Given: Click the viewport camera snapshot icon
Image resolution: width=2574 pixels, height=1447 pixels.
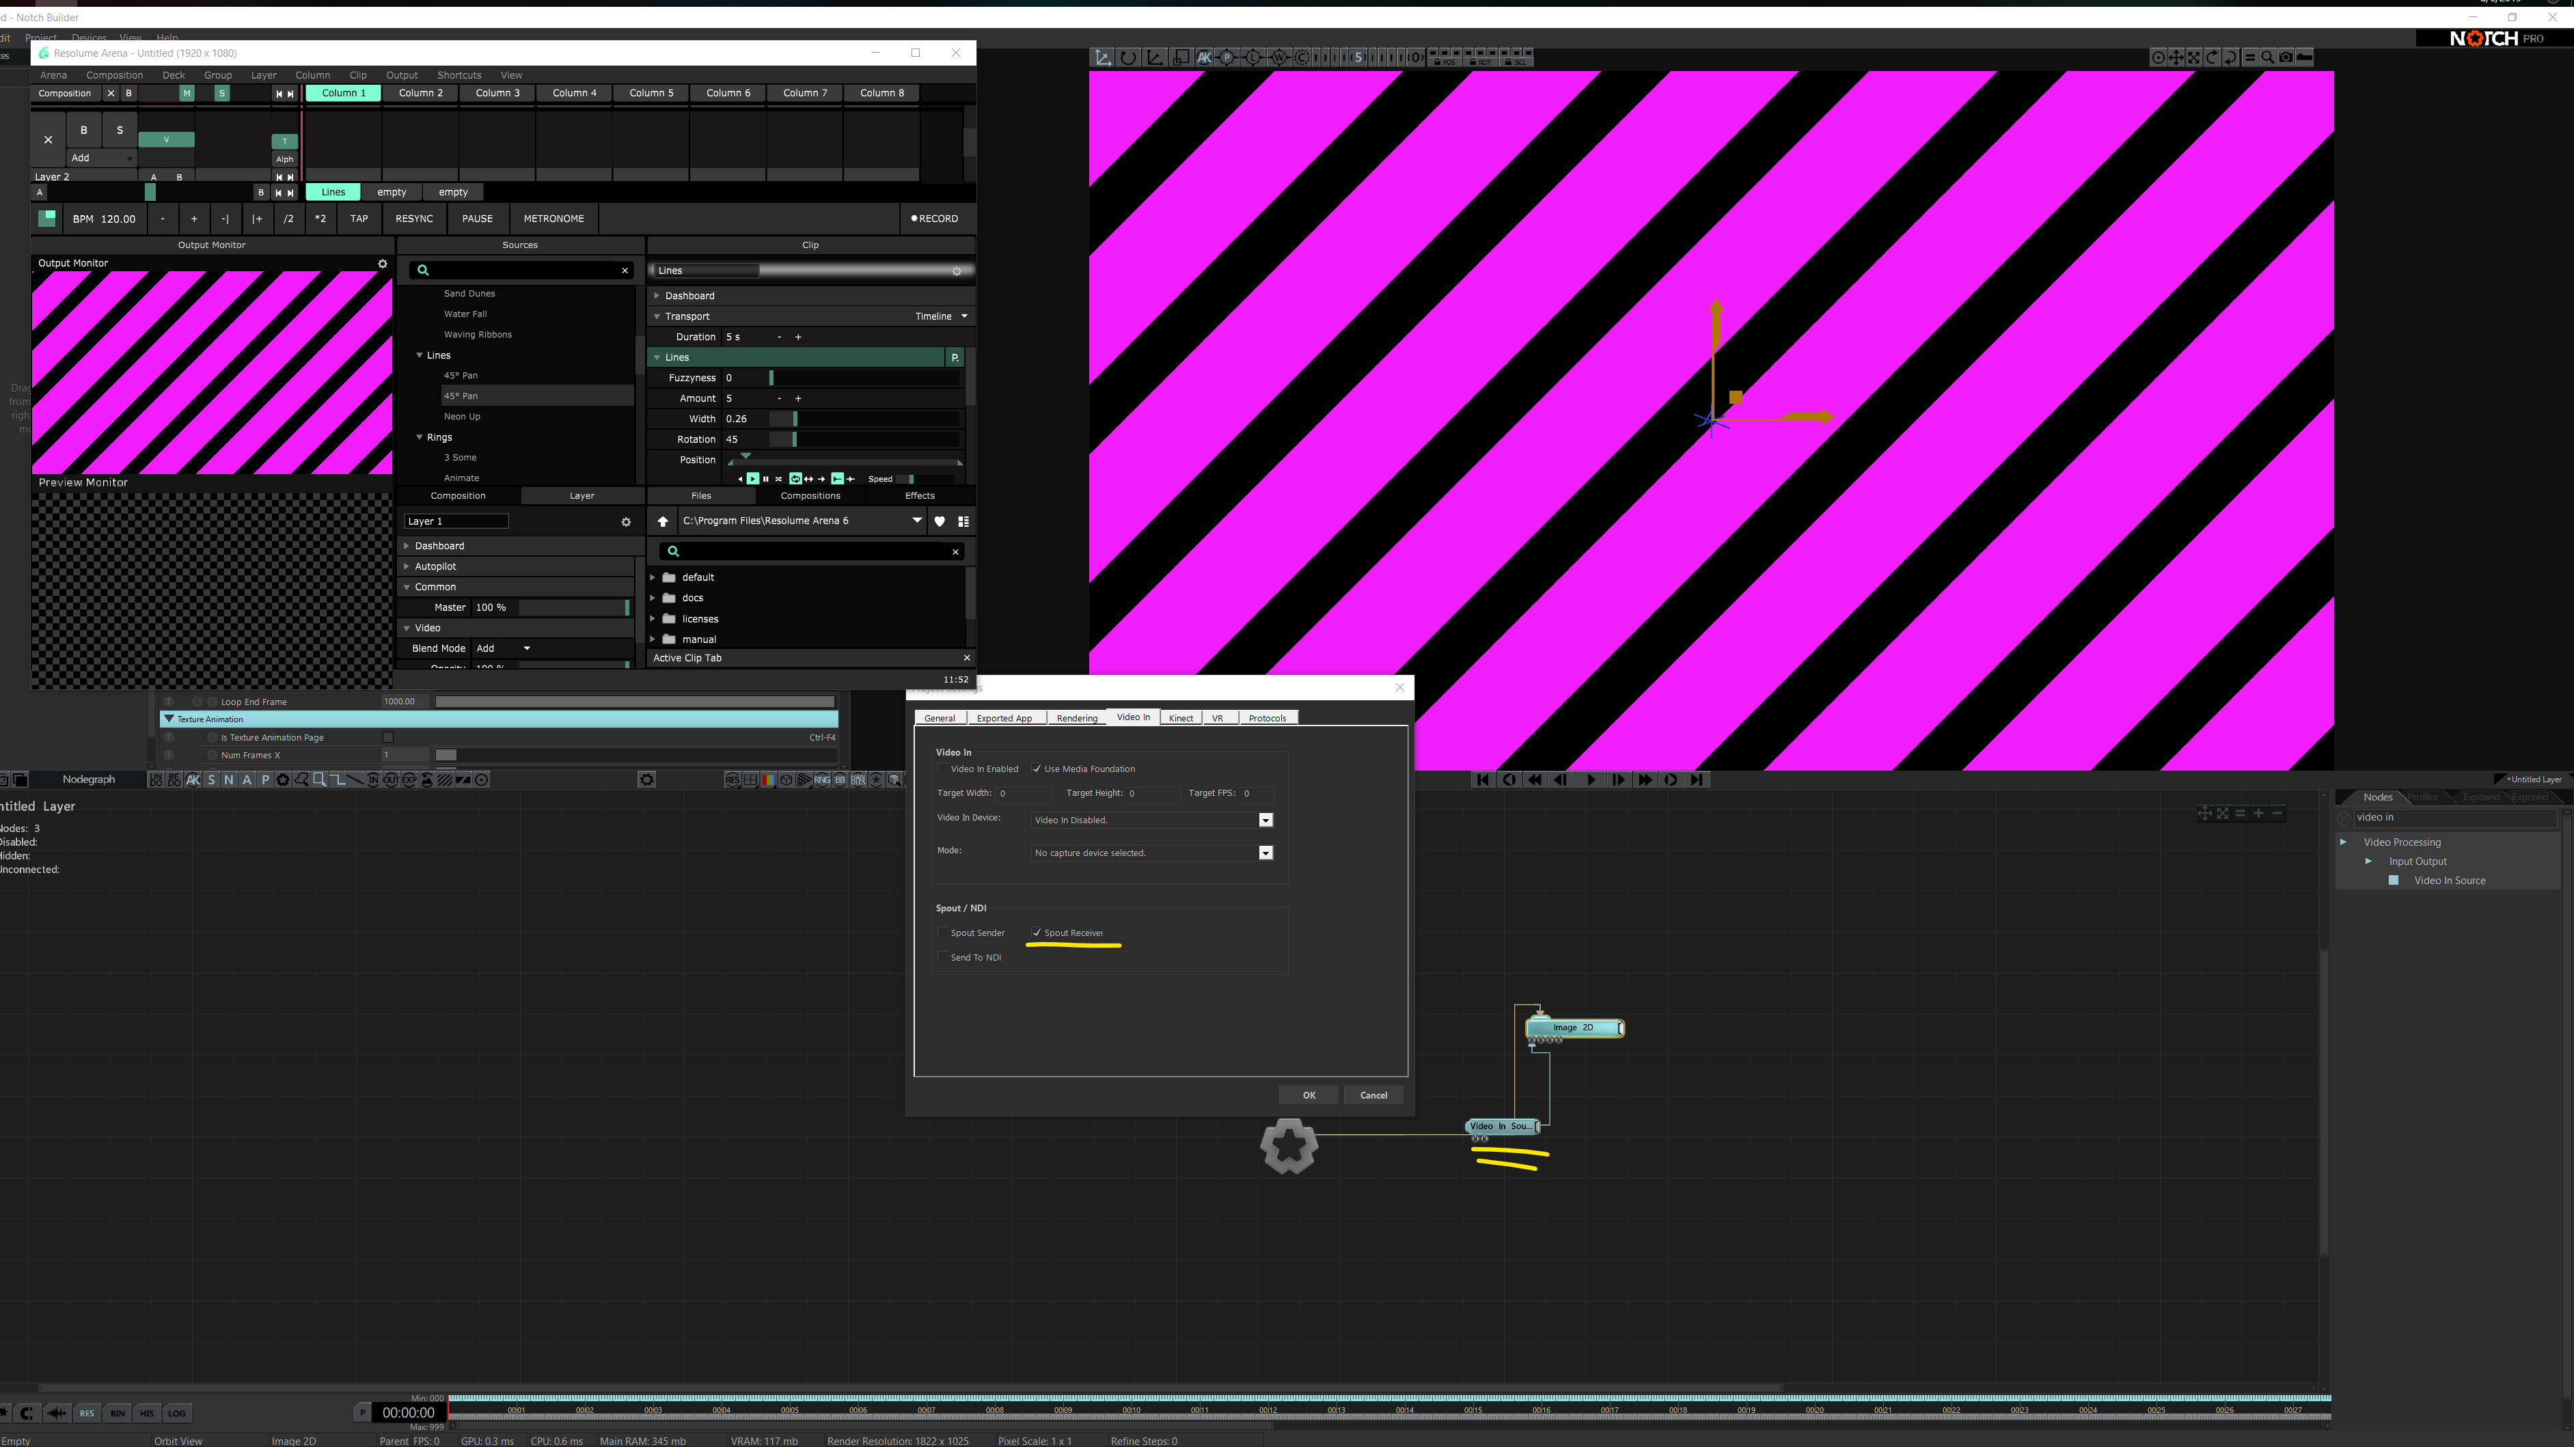Looking at the screenshot, I should click(x=2285, y=58).
